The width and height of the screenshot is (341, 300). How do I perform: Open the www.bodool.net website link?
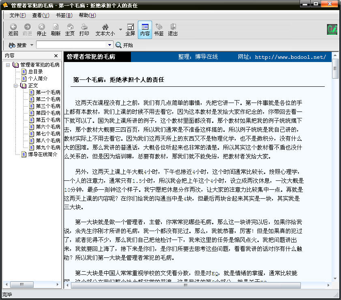point(290,57)
